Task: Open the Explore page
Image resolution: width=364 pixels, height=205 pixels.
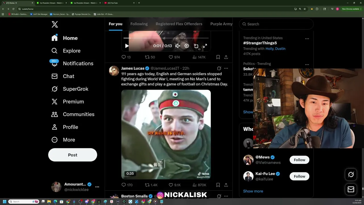Action: [66, 51]
